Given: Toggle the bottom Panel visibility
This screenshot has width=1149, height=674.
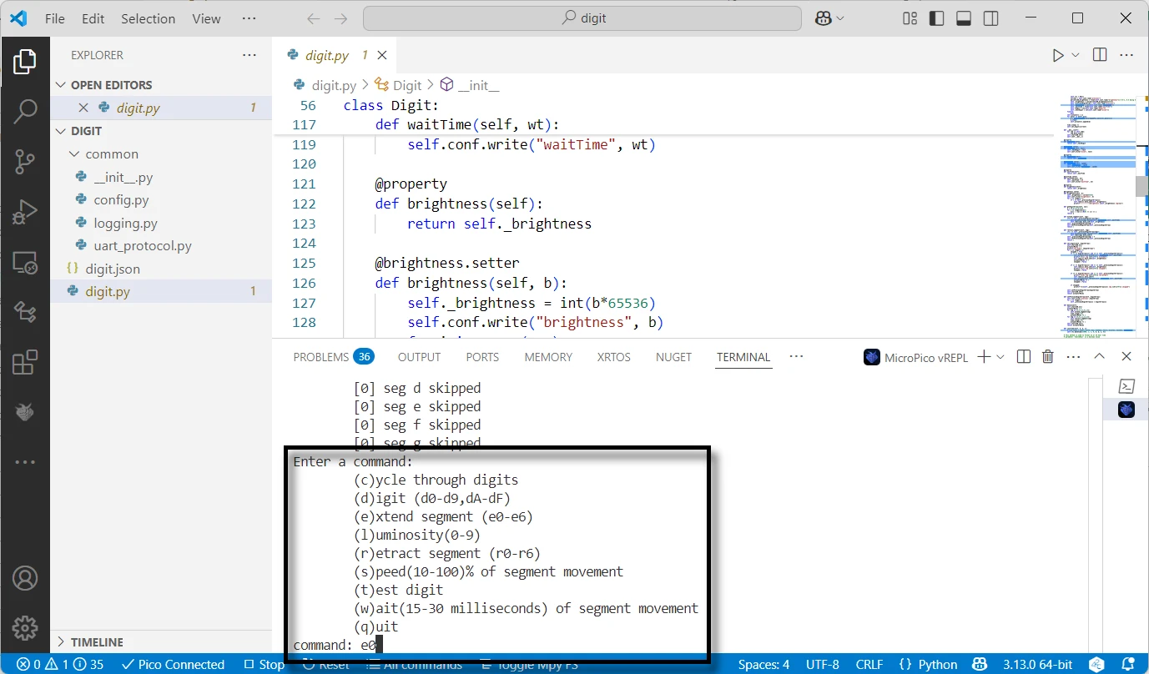Looking at the screenshot, I should (x=964, y=18).
